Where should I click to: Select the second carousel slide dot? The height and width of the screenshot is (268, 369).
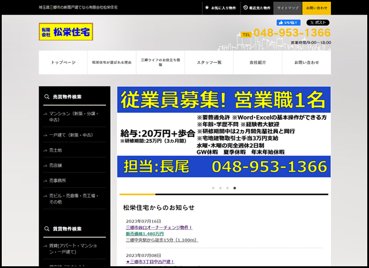pos(220,188)
